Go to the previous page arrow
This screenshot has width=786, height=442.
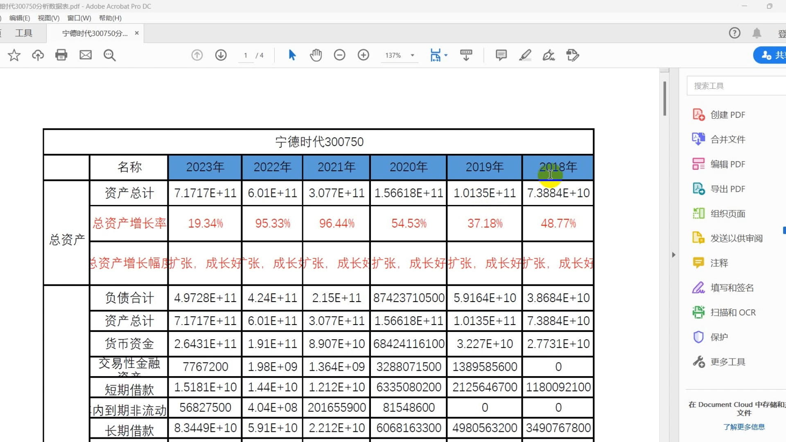197,55
